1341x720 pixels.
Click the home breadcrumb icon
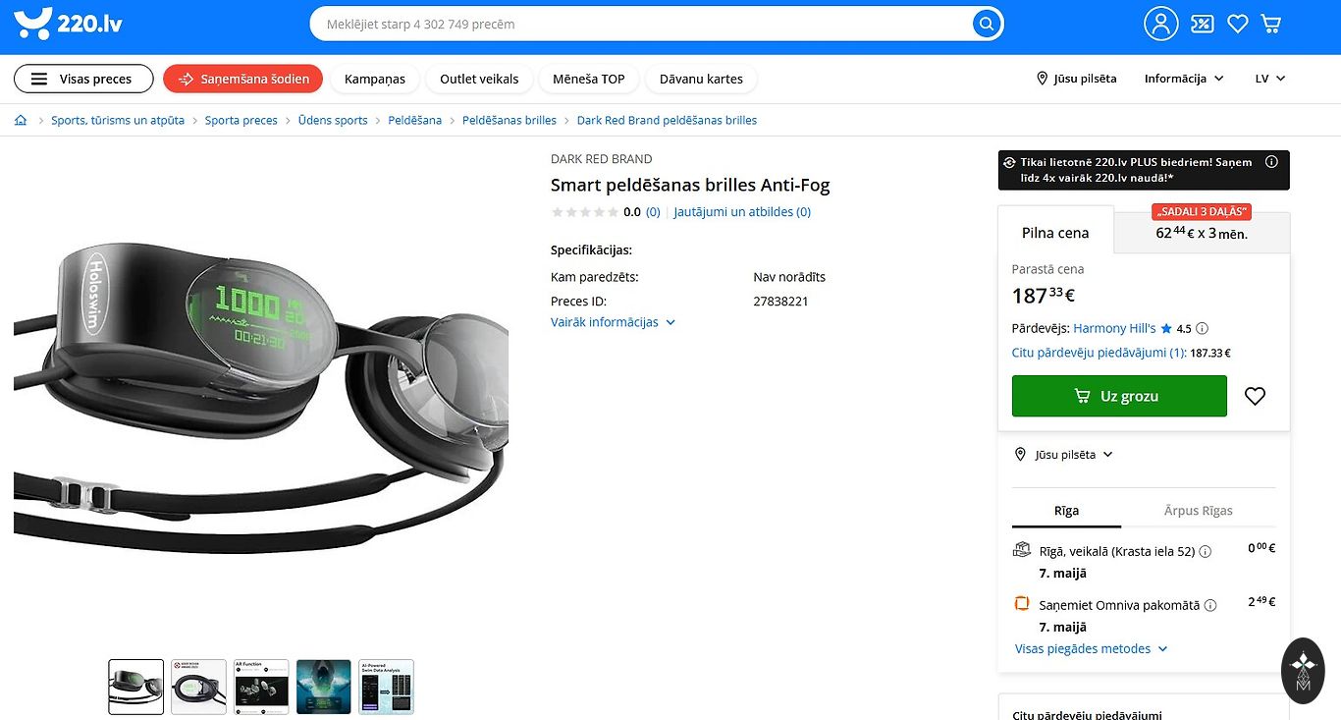click(21, 120)
